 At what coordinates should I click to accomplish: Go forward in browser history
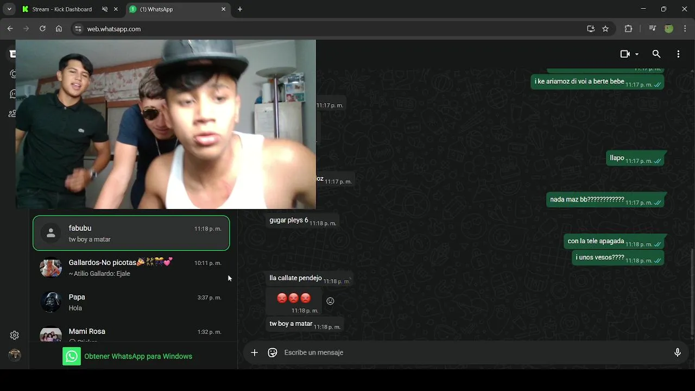pos(26,29)
